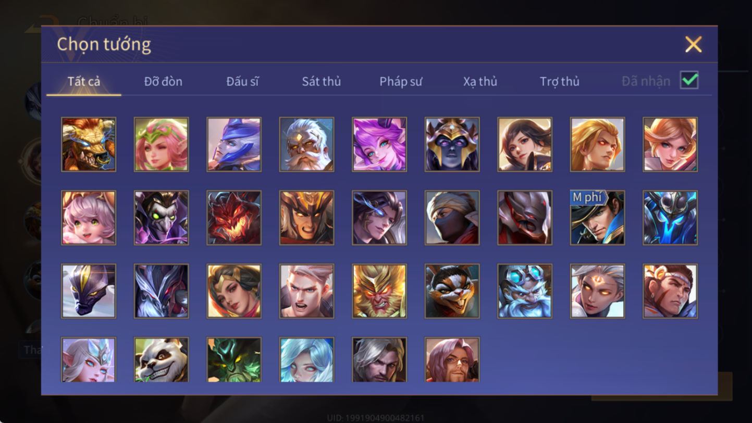Viewport: 752px width, 423px height.
Task: Choose the Monkey King hero with golden crown
Action: pyautogui.click(x=379, y=291)
